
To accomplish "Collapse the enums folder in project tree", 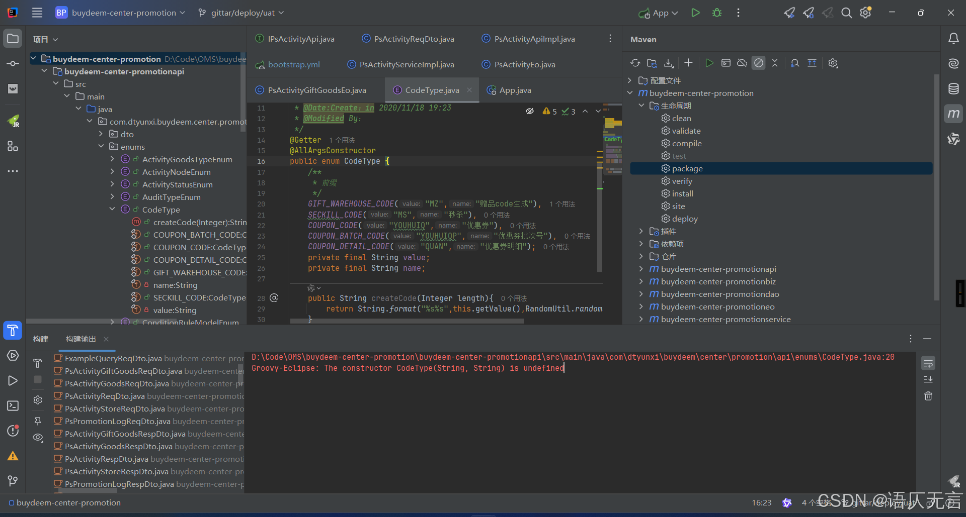I will coord(101,146).
